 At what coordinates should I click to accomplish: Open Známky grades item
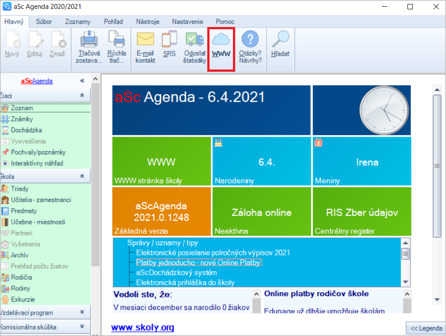click(x=22, y=119)
